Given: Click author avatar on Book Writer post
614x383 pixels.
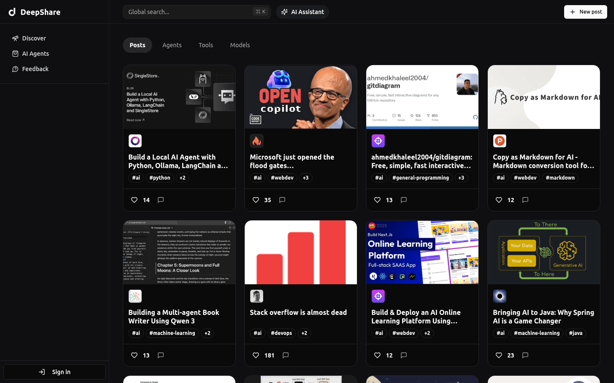Looking at the screenshot, I should [x=135, y=296].
